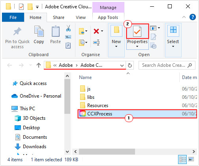Viewport: 199px width, 166px height.
Task: Open the File menu tab
Action: click(13, 17)
